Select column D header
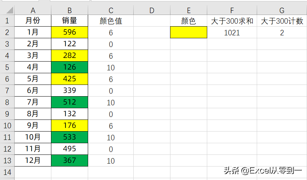The image size is (307, 180). [x=152, y=10]
